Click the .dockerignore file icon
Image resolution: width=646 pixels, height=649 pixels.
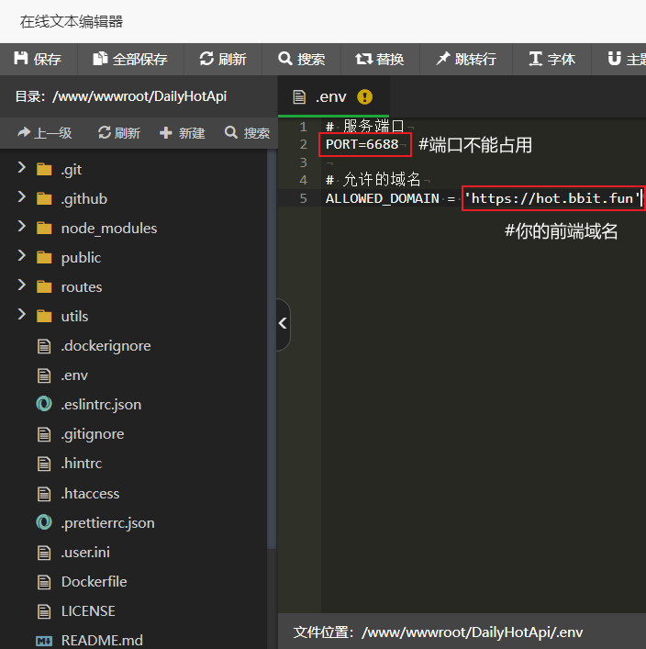pos(44,346)
